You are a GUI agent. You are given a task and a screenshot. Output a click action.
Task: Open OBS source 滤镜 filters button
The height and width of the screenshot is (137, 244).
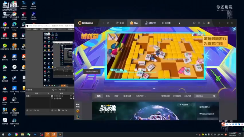62,90
